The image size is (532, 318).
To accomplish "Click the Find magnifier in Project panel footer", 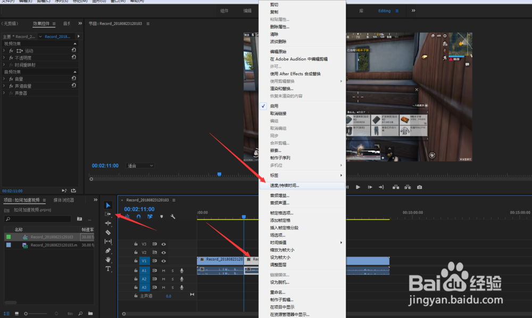I will click(x=80, y=314).
